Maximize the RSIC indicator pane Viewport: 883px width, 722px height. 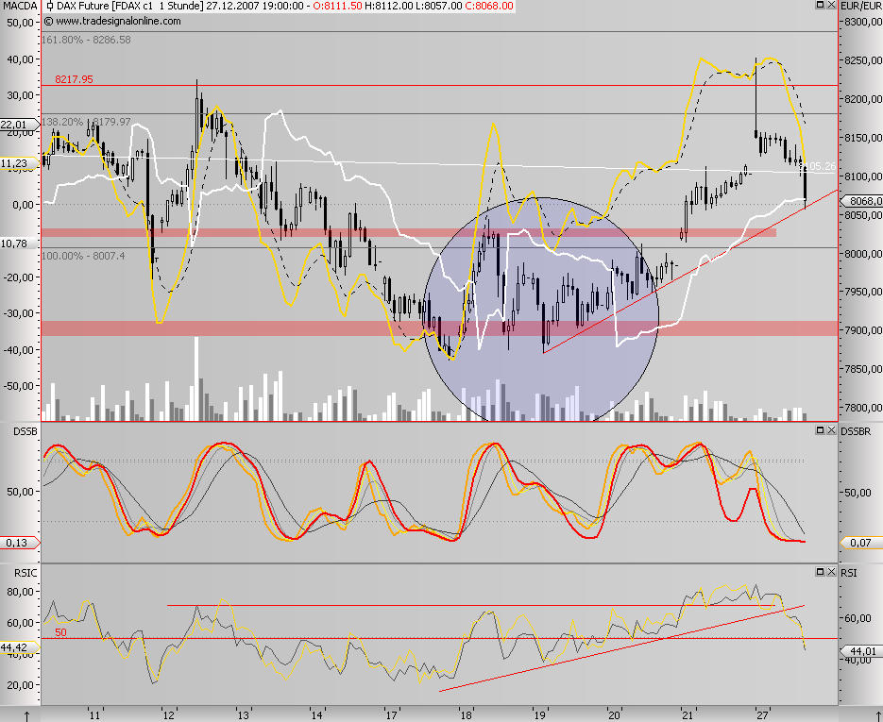[820, 572]
